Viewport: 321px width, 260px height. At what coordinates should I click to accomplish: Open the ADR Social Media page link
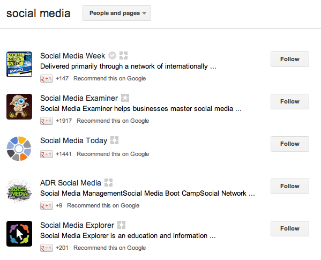point(71,183)
